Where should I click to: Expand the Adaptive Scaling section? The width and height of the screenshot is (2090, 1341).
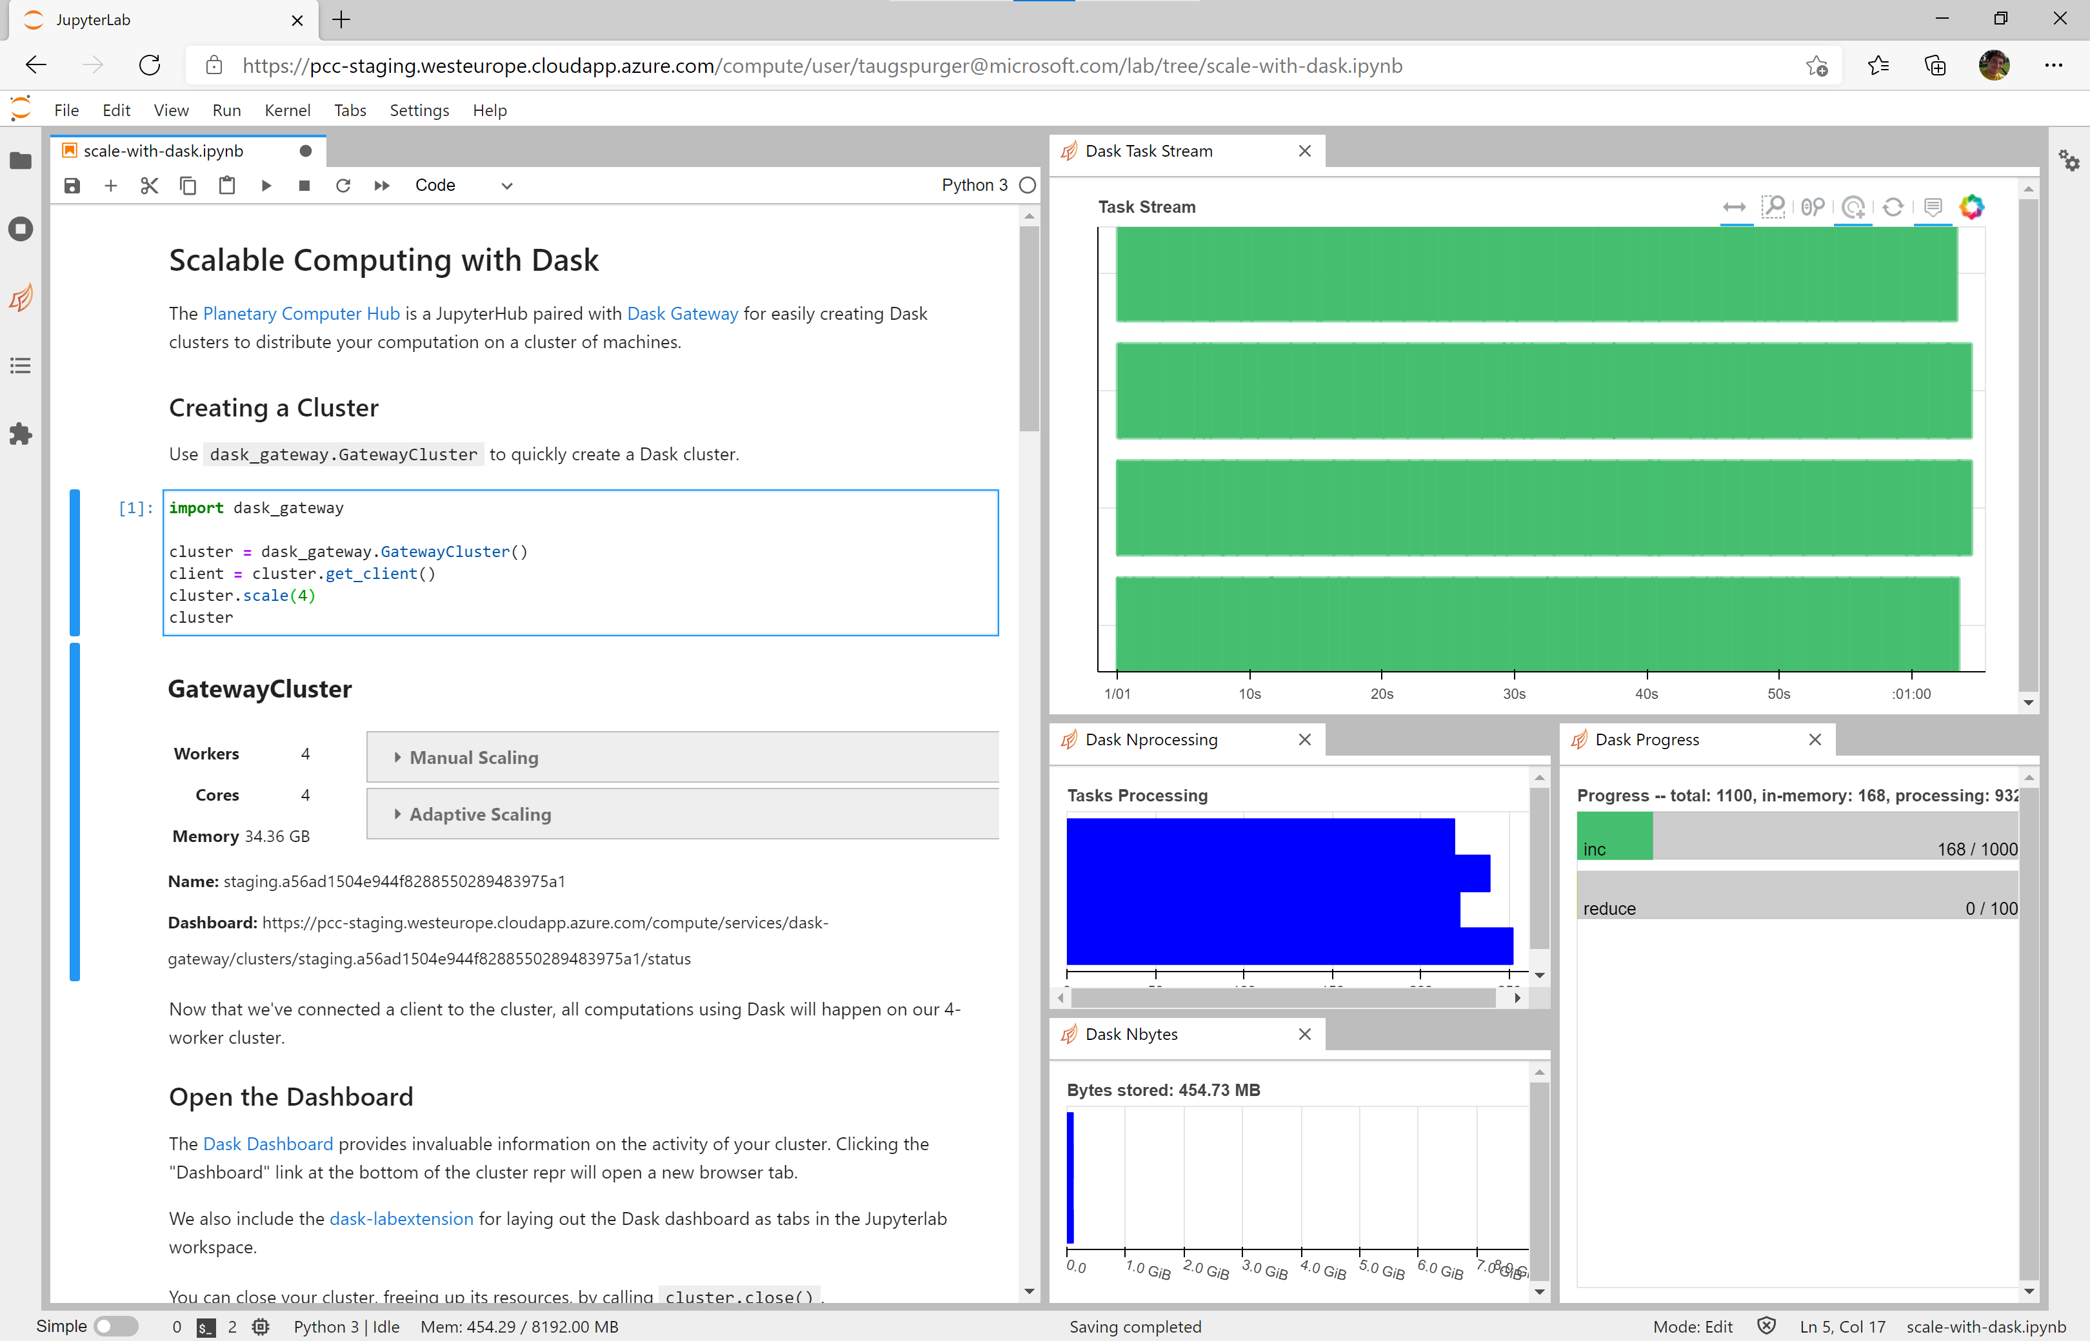pyautogui.click(x=682, y=814)
